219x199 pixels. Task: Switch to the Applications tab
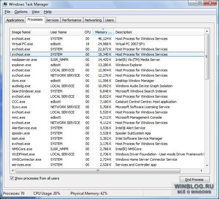(15, 20)
